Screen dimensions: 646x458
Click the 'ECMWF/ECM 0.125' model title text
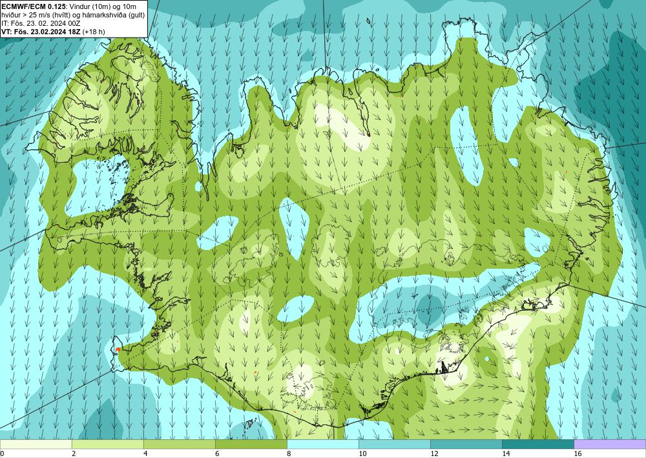point(34,6)
